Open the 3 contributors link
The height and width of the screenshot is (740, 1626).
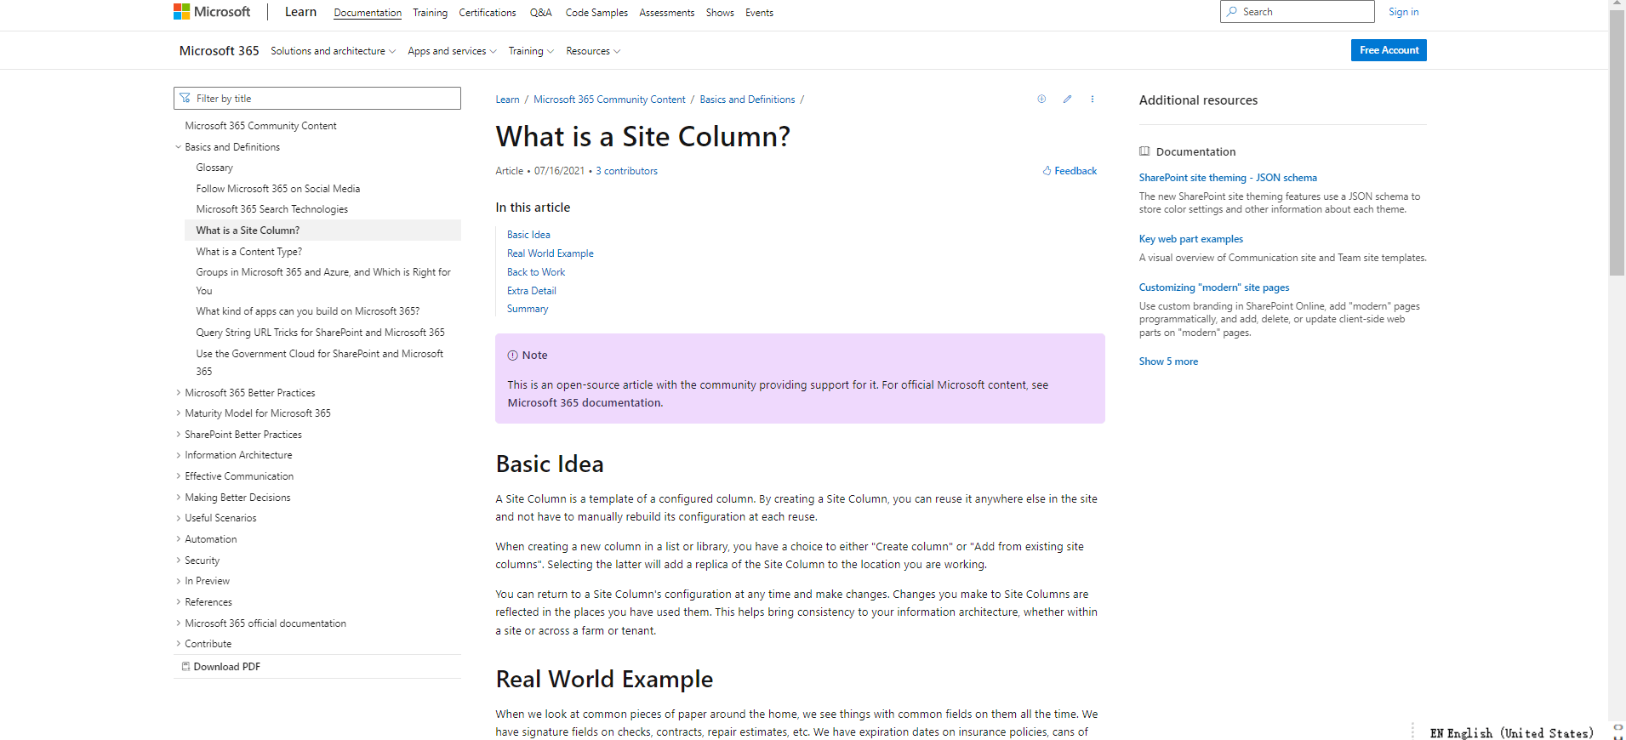(626, 171)
